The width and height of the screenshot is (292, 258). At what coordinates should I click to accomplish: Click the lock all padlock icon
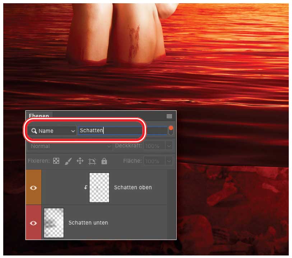tap(104, 161)
